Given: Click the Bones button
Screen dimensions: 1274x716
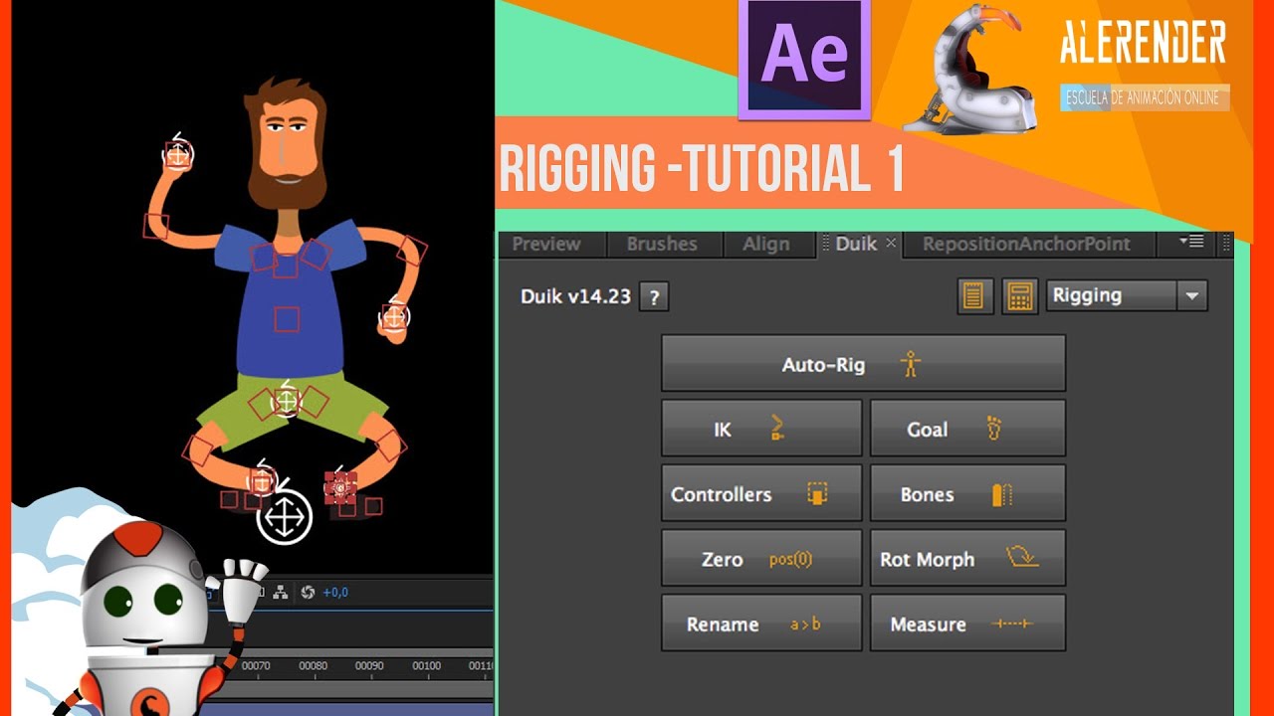Looking at the screenshot, I should coord(967,493).
